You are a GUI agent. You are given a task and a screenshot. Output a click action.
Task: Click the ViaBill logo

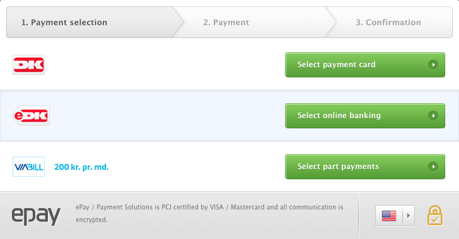coord(29,167)
